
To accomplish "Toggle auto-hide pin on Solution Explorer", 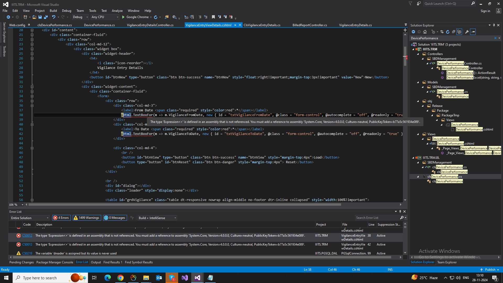I will click(x=494, y=25).
